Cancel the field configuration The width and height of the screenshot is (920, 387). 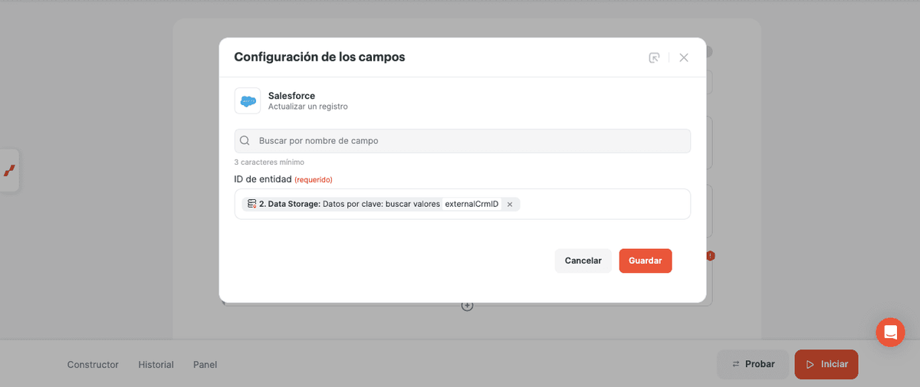(583, 261)
